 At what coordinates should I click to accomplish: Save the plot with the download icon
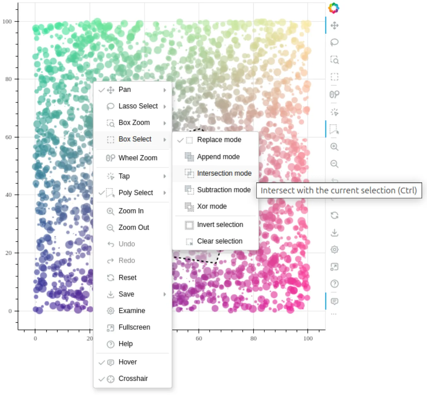click(x=334, y=233)
